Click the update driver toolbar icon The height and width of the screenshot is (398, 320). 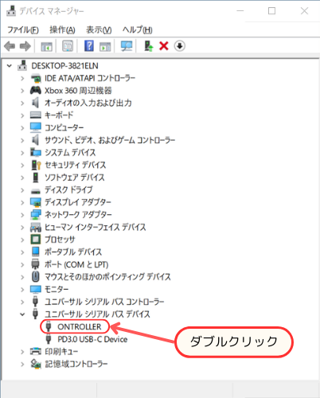pos(149,46)
